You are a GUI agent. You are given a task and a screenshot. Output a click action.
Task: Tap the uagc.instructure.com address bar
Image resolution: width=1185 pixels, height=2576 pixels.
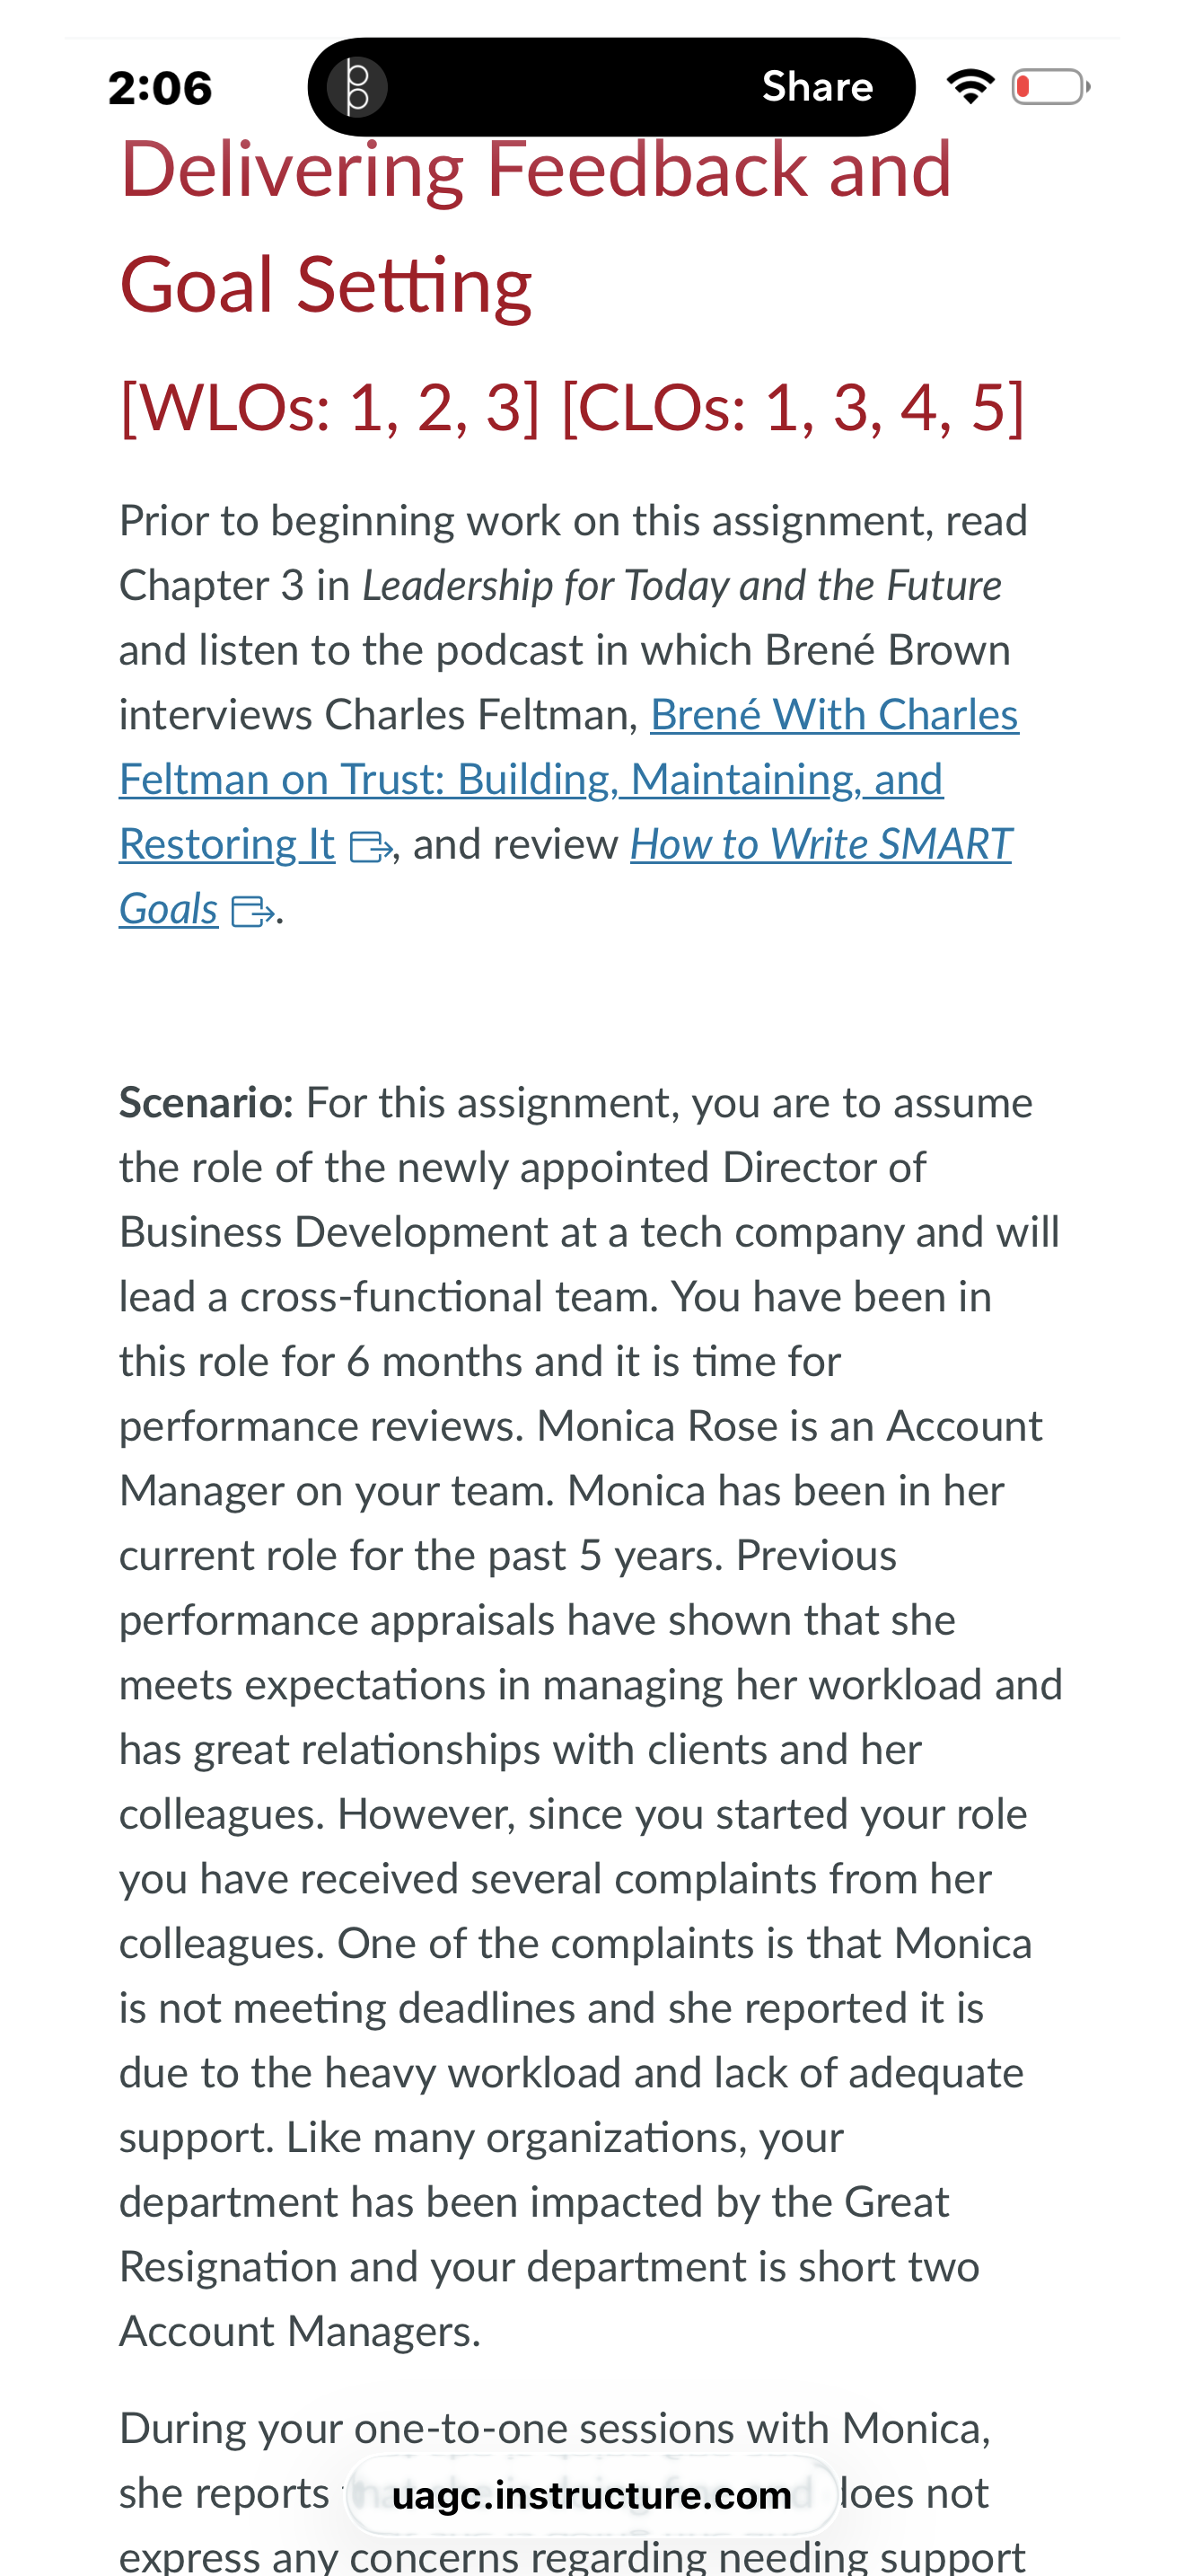(592, 2496)
